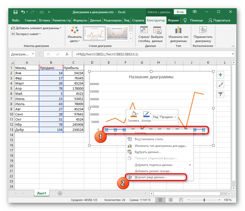Select the Лист1 sheet tab
The width and height of the screenshot is (245, 211).
(42, 193)
